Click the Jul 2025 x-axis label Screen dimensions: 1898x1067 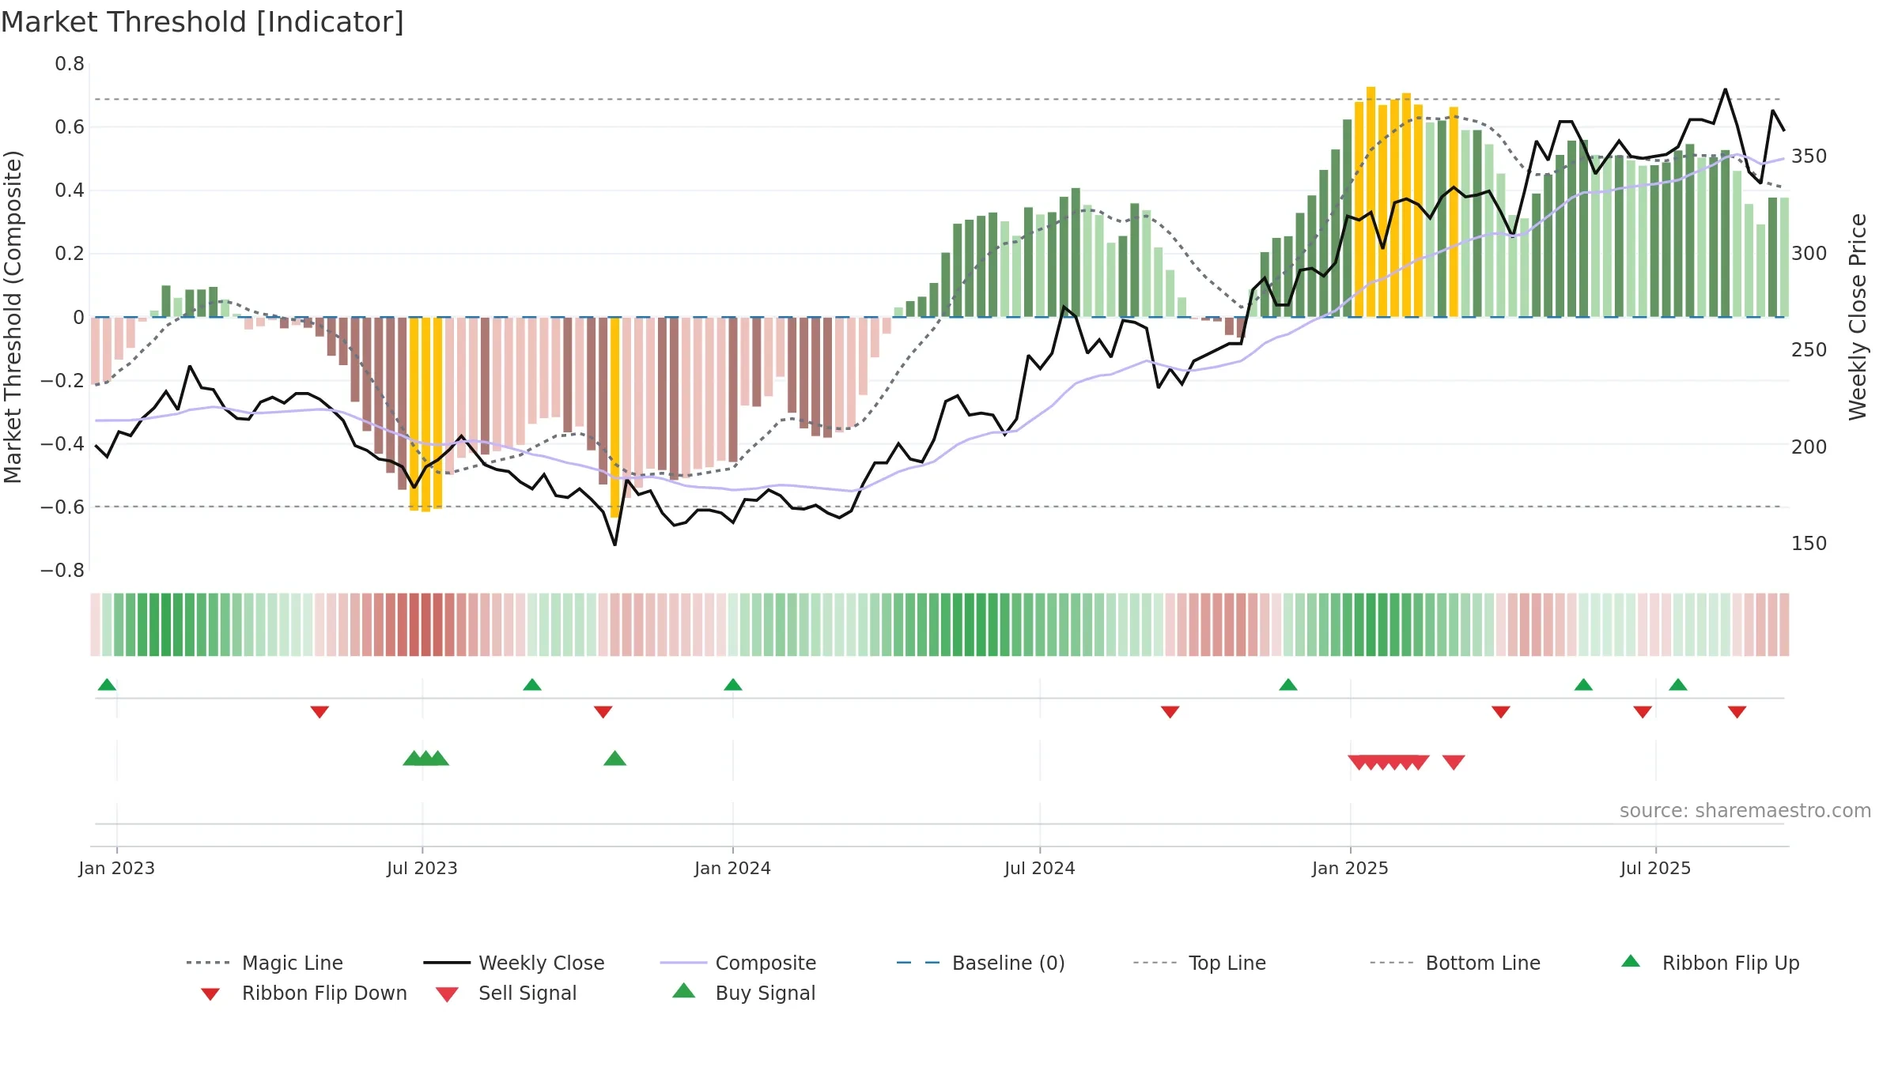tap(1656, 868)
